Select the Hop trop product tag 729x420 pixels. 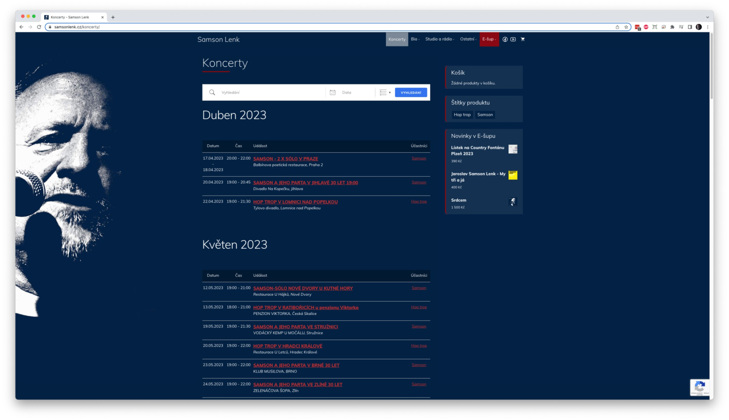pyautogui.click(x=462, y=115)
